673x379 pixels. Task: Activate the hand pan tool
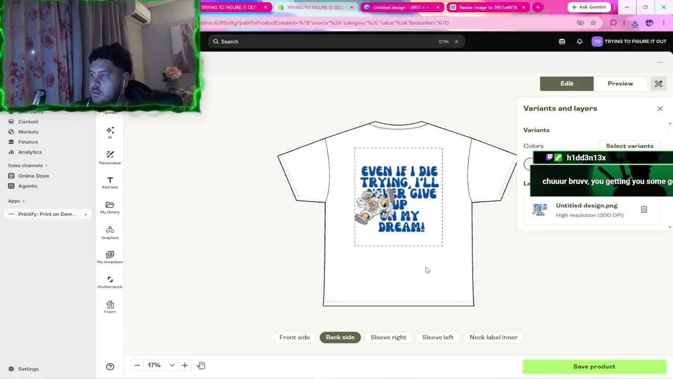[201, 365]
